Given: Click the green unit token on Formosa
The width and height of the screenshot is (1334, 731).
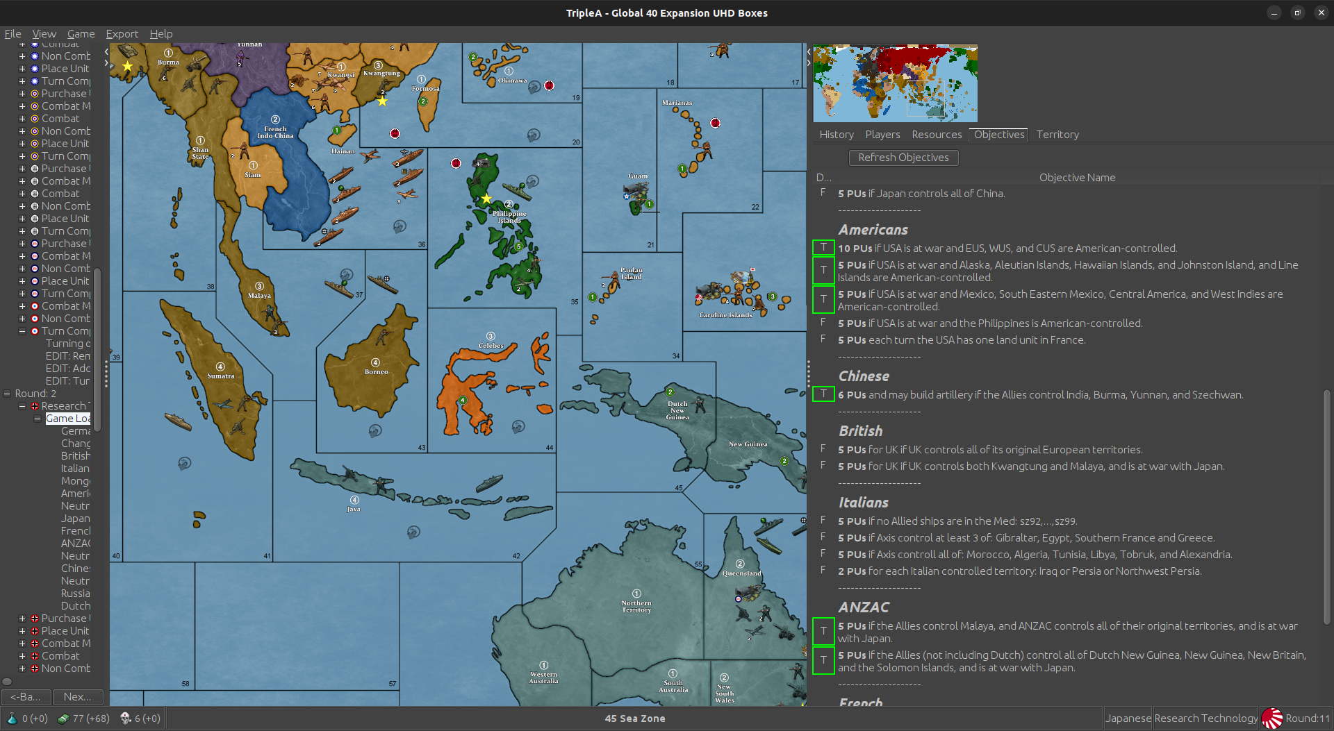Looking at the screenshot, I should click(x=422, y=101).
